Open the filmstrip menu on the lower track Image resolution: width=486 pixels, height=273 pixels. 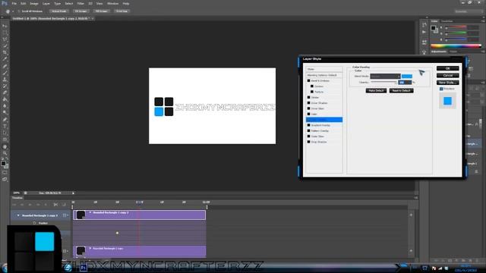(x=65, y=251)
